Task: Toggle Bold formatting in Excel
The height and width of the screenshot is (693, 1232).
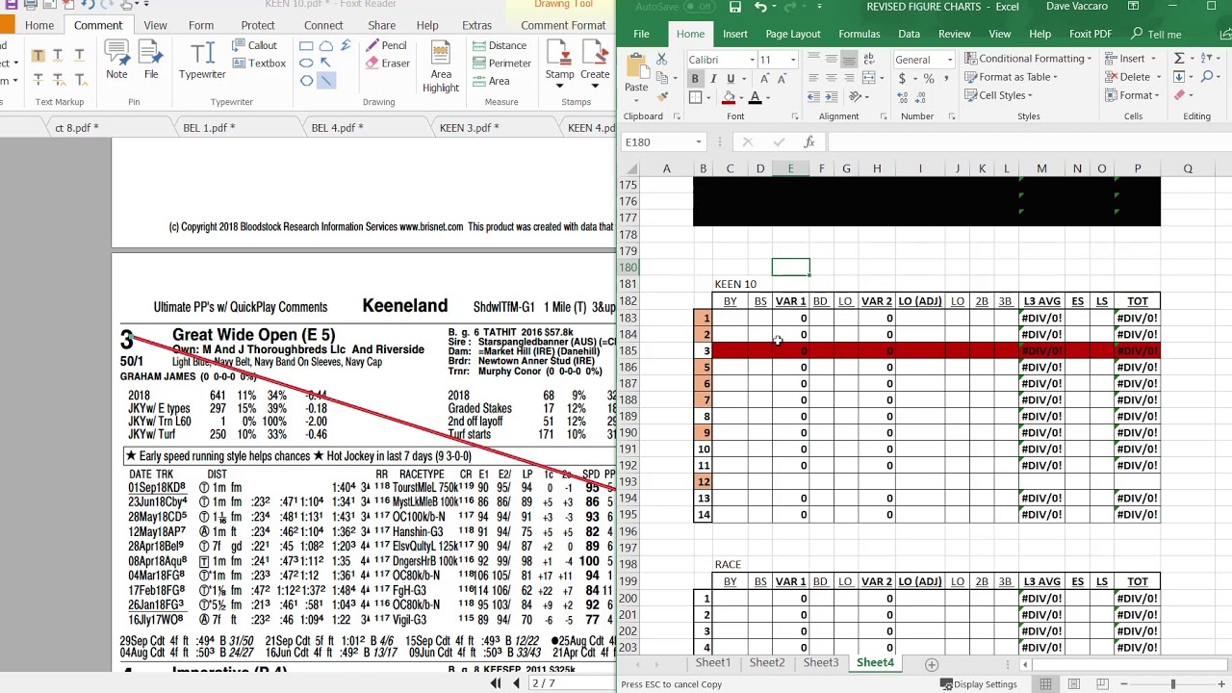Action: click(x=695, y=78)
